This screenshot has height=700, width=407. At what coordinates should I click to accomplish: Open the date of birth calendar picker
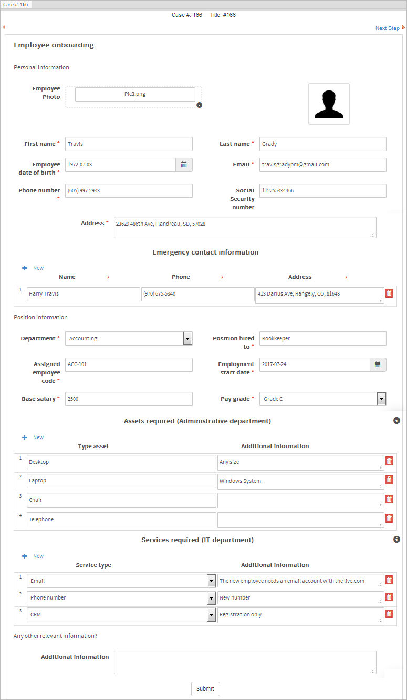click(184, 165)
